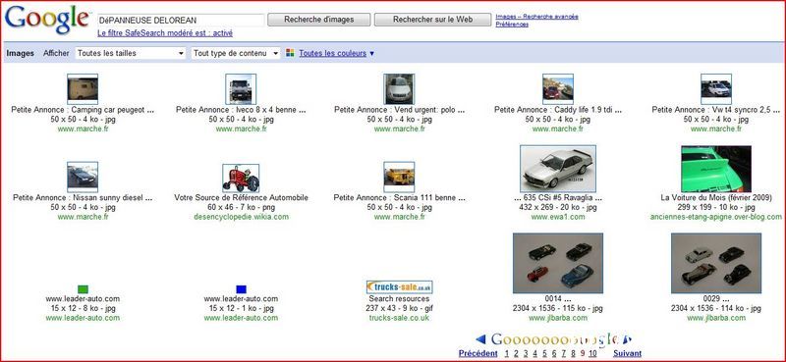Click the Search resources caption
The width and height of the screenshot is (786, 362).
coord(400,299)
